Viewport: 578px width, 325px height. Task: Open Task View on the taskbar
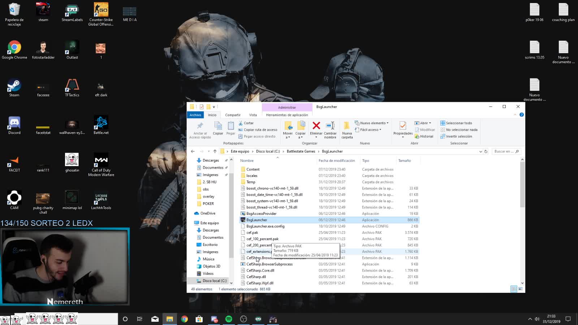pyautogui.click(x=139, y=319)
